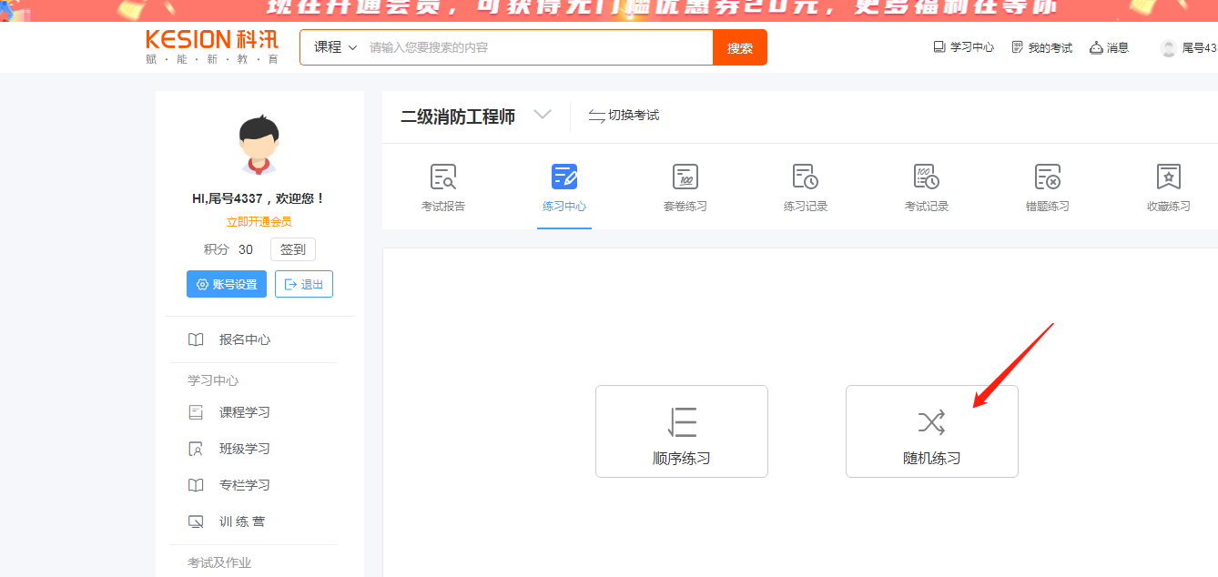The height and width of the screenshot is (577, 1218).
Task: Open the 考试记录 exam records icon
Action: coord(926,177)
